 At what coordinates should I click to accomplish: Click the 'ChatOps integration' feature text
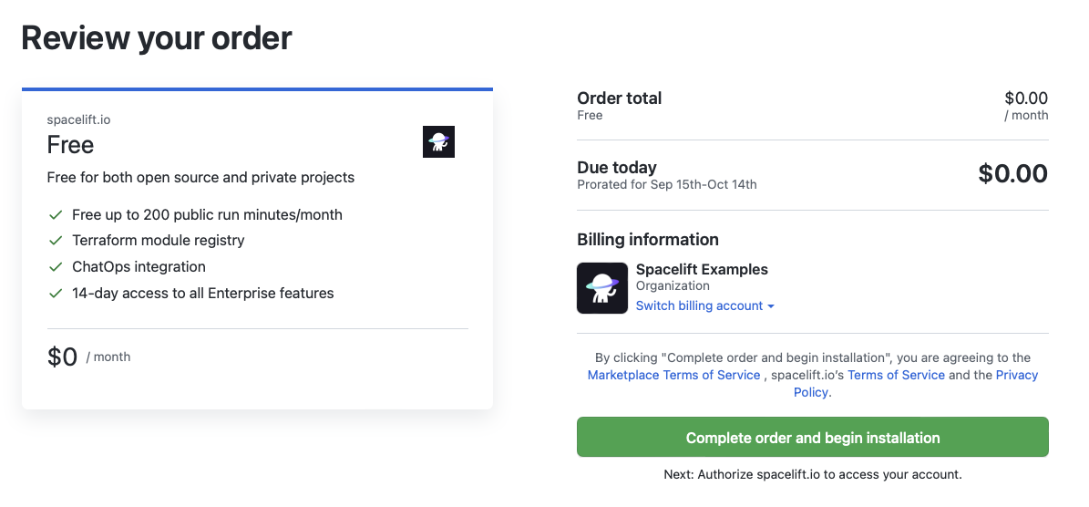pos(139,266)
